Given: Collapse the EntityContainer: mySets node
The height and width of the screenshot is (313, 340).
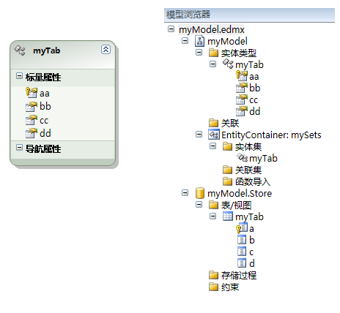Looking at the screenshot, I should 199,134.
